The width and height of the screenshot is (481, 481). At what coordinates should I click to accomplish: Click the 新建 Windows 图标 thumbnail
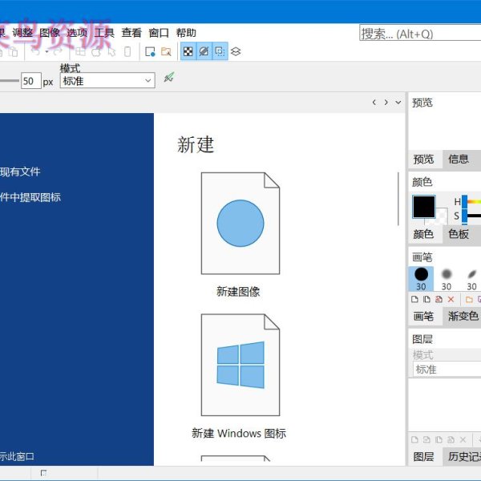[x=240, y=365]
